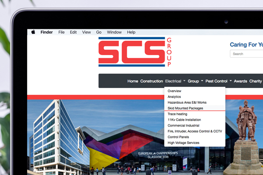Open the Finder menu

click(x=46, y=32)
